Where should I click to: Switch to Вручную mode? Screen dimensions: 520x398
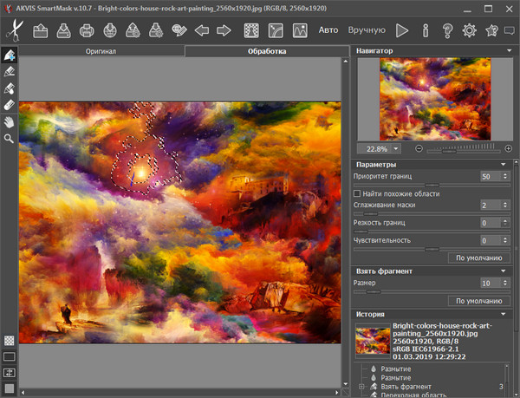point(366,30)
